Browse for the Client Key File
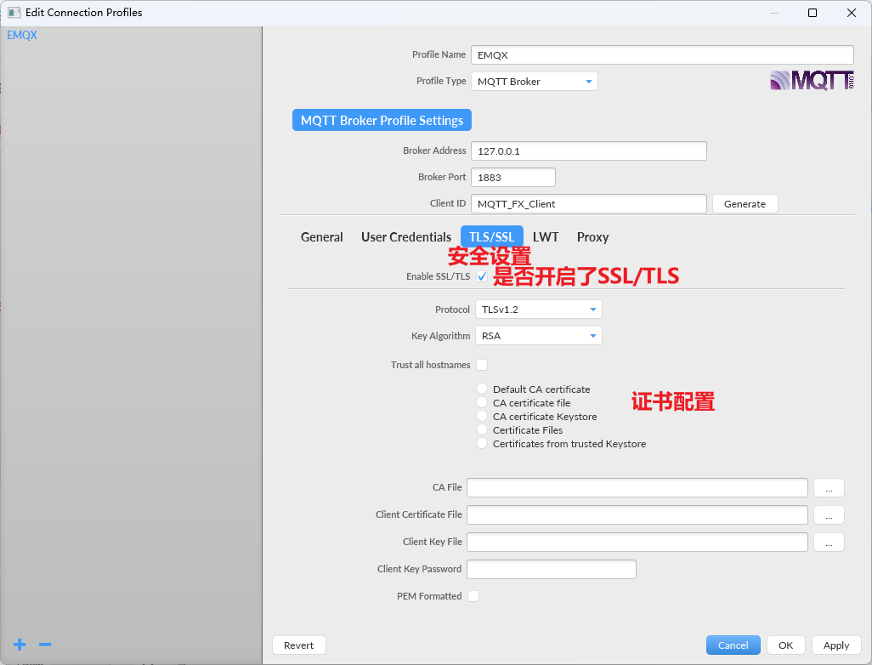The height and width of the screenshot is (665, 872). point(829,542)
